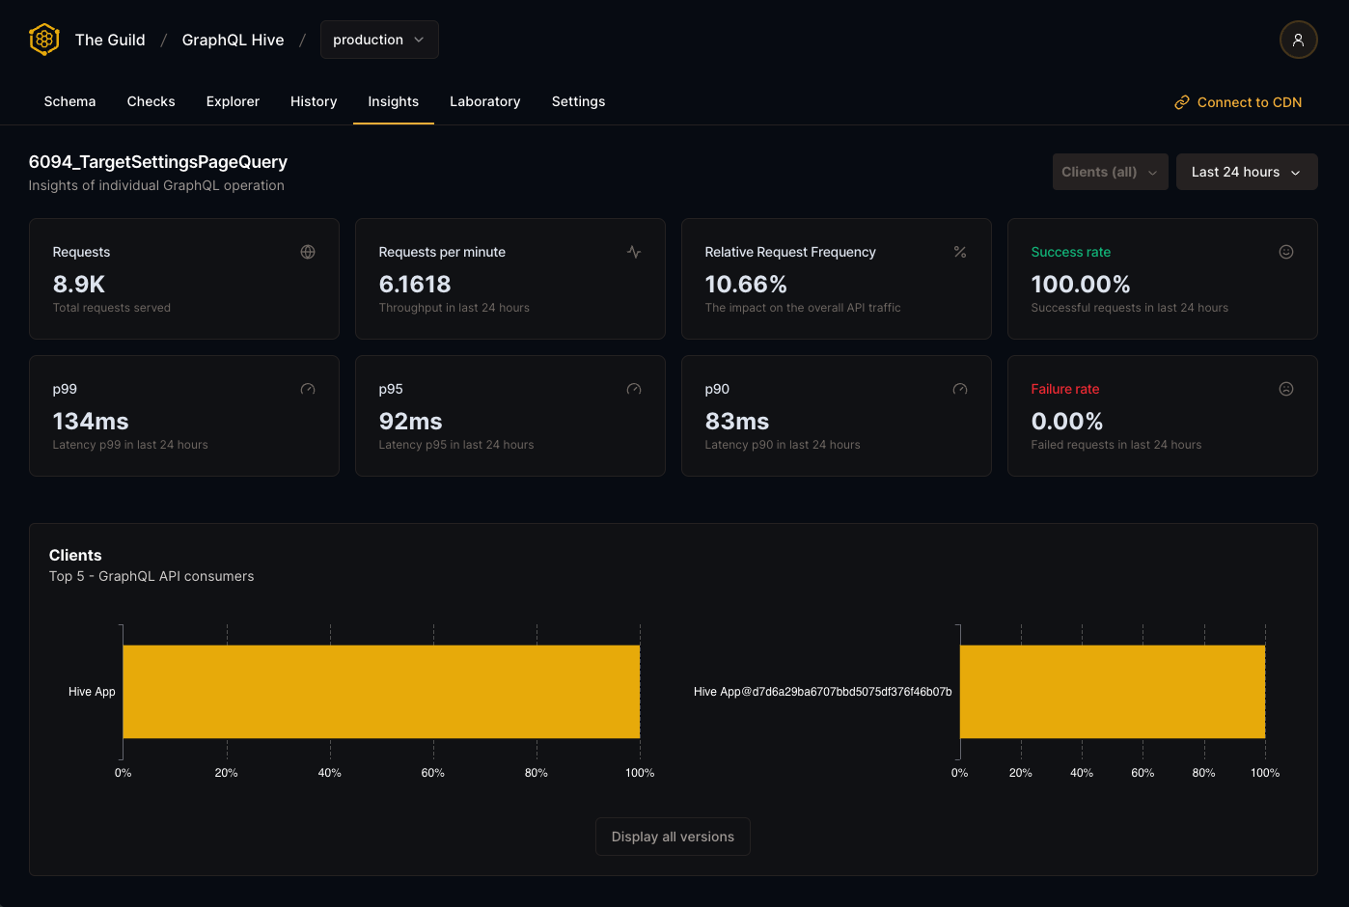1349x907 pixels.
Task: Click the smiley icon on Success rate card
Action: [x=1286, y=251]
